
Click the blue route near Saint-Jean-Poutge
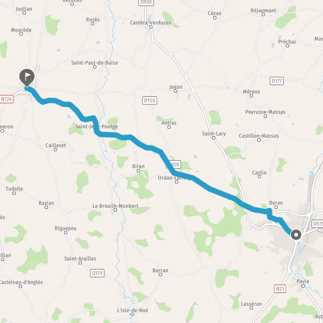coord(95,126)
